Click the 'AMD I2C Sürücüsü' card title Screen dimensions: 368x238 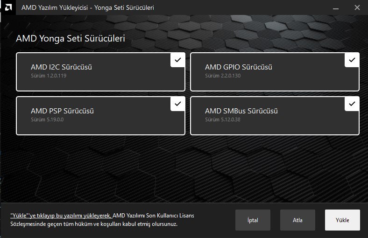coord(61,67)
